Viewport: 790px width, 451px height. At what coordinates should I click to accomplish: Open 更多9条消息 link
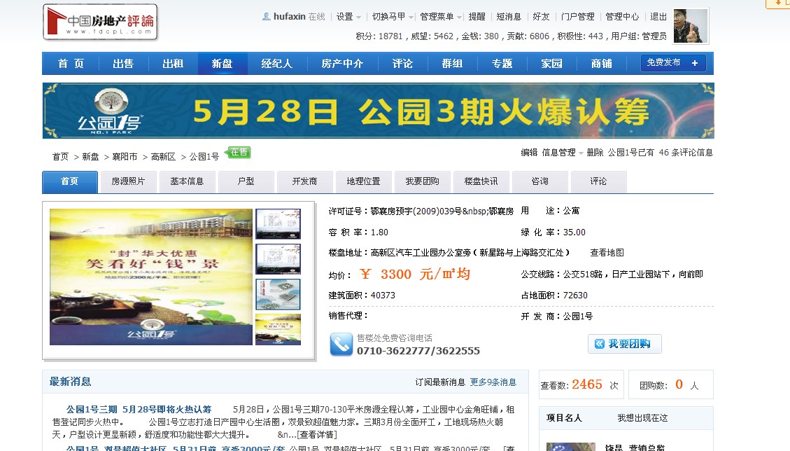click(493, 382)
